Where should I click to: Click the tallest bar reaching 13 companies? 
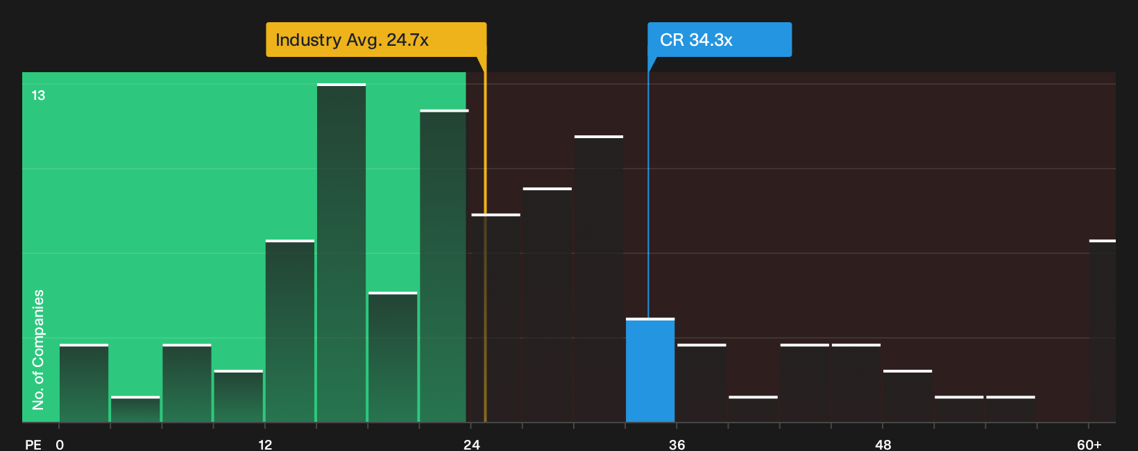(x=341, y=253)
